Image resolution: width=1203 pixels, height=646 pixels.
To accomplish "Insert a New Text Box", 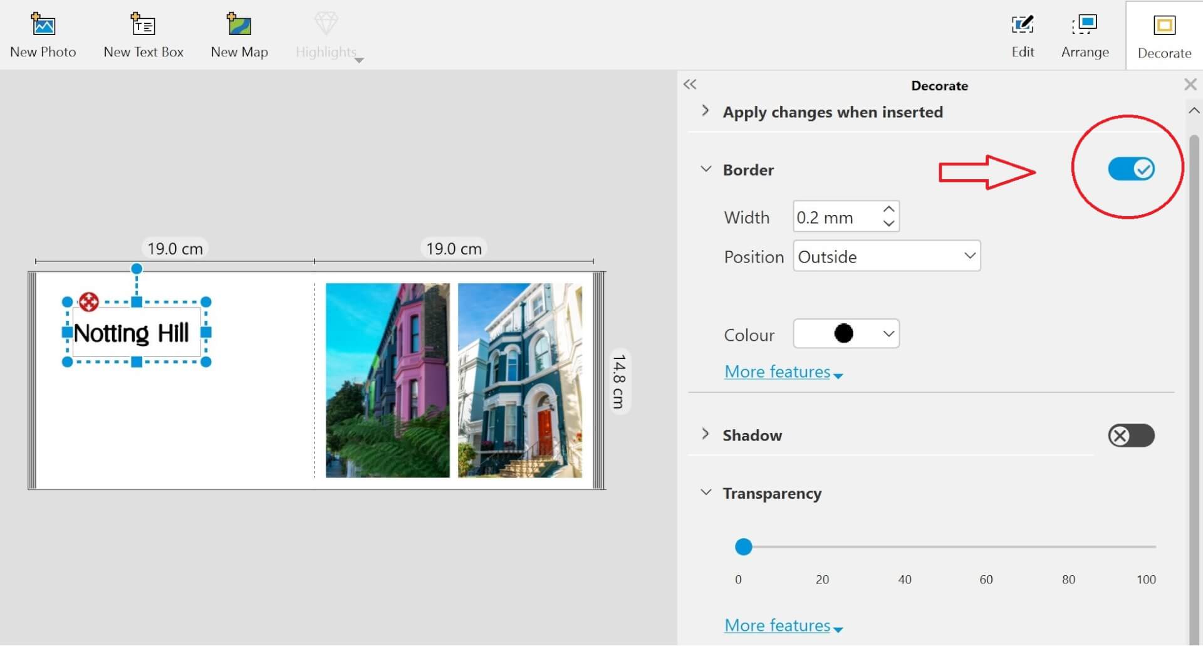I will 143,25.
